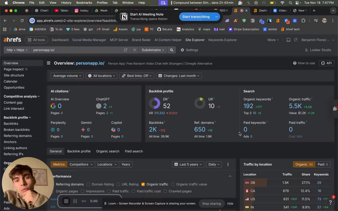This screenshot has height=211, width=338.
Task: Click the How to use help link
Action: [304, 63]
